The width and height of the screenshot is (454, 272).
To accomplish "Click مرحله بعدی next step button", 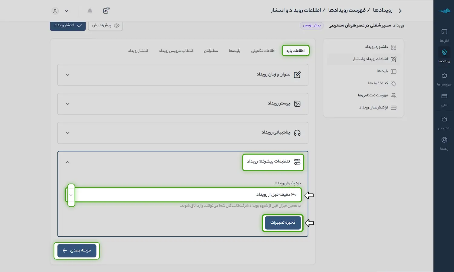I will [x=77, y=251].
